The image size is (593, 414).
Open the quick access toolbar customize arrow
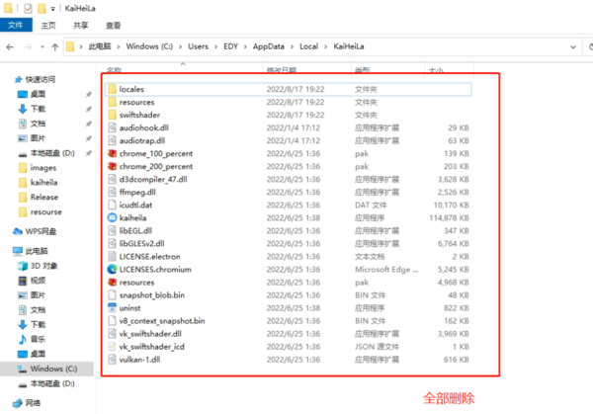coord(53,8)
